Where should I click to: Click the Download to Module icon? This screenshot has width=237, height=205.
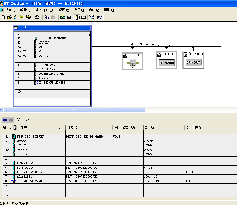pos(63,17)
